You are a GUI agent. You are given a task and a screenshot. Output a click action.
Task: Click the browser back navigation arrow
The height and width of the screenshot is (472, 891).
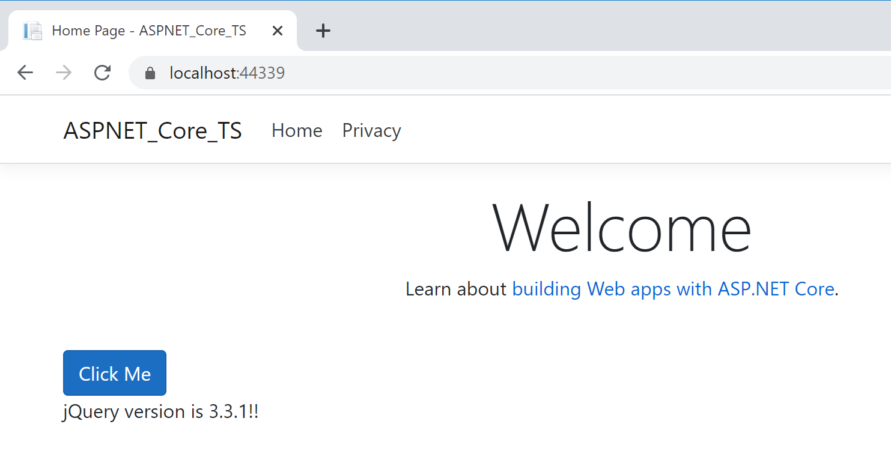coord(25,72)
